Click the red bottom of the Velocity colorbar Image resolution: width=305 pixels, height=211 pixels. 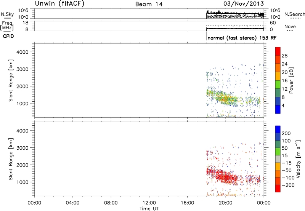pyautogui.click(x=278, y=189)
